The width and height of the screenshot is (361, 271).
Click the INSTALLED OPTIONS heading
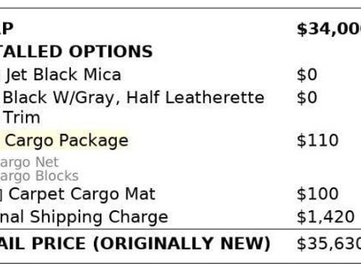tap(76, 52)
